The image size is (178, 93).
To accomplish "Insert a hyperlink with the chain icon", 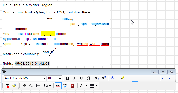I will click(24, 86).
